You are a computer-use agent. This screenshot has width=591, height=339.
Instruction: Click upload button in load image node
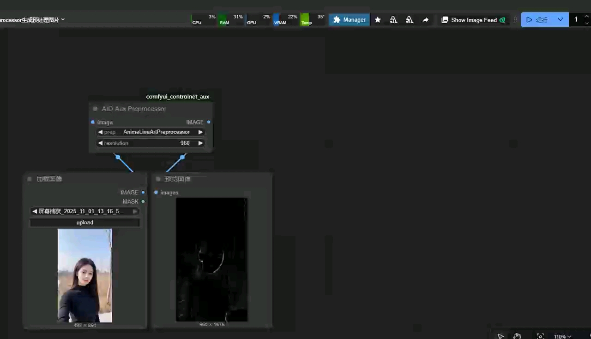pyautogui.click(x=84, y=222)
